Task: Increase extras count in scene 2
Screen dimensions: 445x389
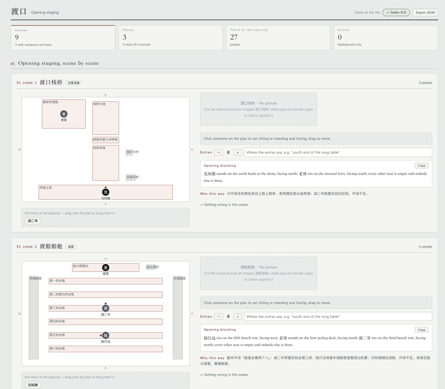Action: pyautogui.click(x=238, y=316)
